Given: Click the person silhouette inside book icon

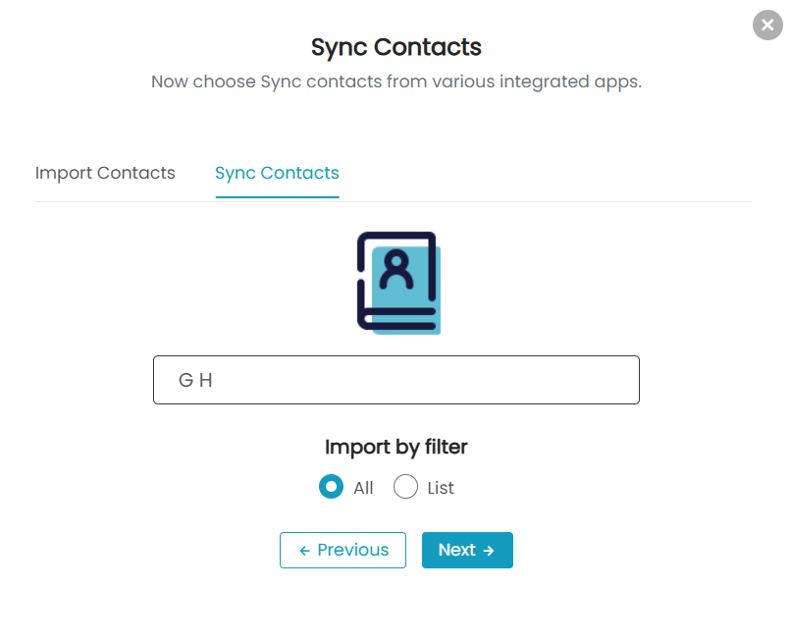Looking at the screenshot, I should 396,269.
